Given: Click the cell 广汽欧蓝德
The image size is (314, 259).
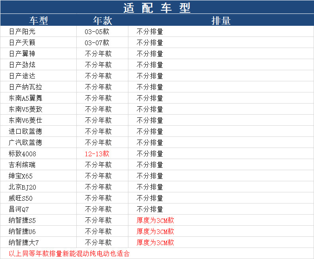Looking at the screenshot, I should (25, 142).
